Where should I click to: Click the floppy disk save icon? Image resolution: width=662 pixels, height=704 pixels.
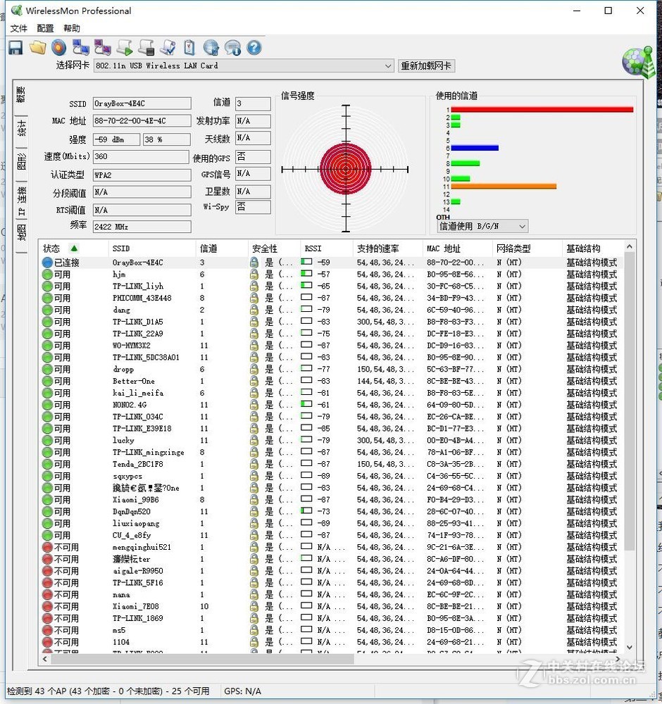[15, 47]
